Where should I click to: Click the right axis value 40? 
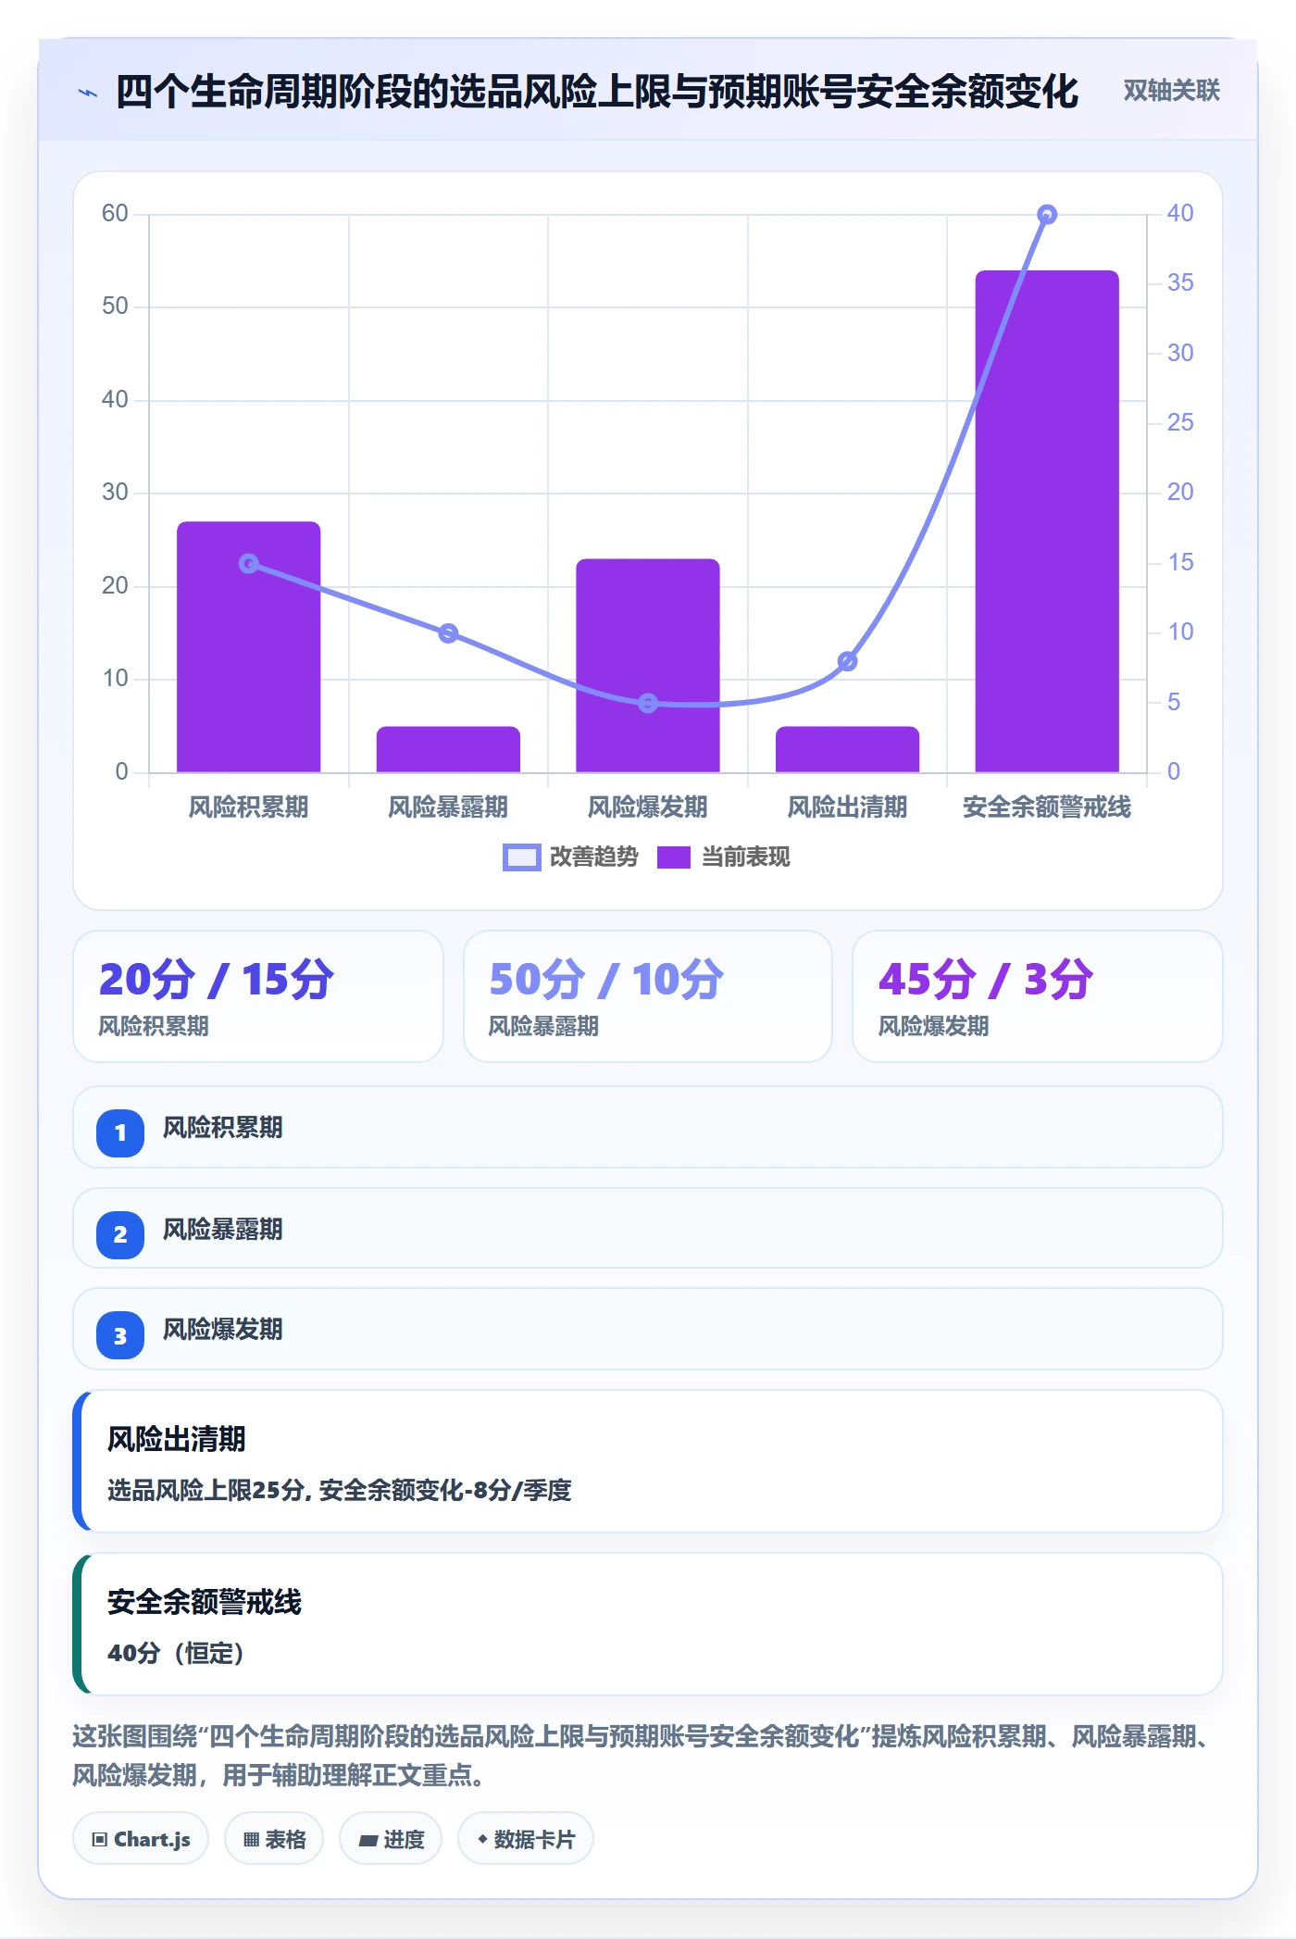pos(1179,214)
